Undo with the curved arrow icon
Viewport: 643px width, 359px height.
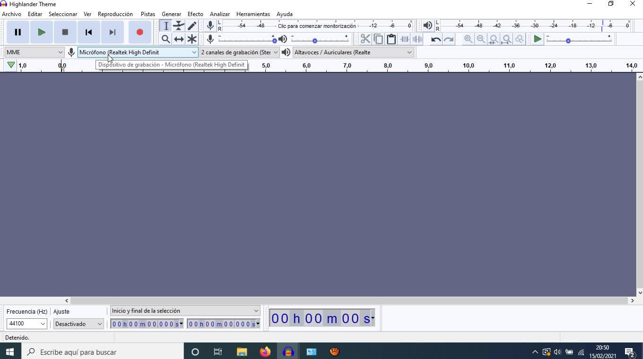pyautogui.click(x=436, y=39)
